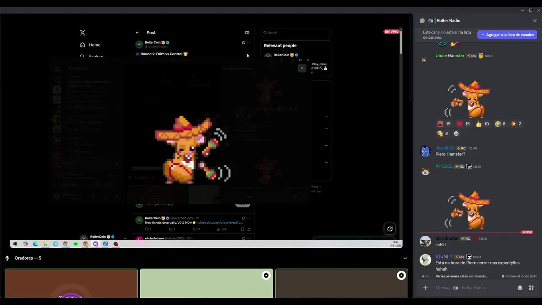
Task: Click the Oradores — 5 header
Action: click(x=28, y=258)
